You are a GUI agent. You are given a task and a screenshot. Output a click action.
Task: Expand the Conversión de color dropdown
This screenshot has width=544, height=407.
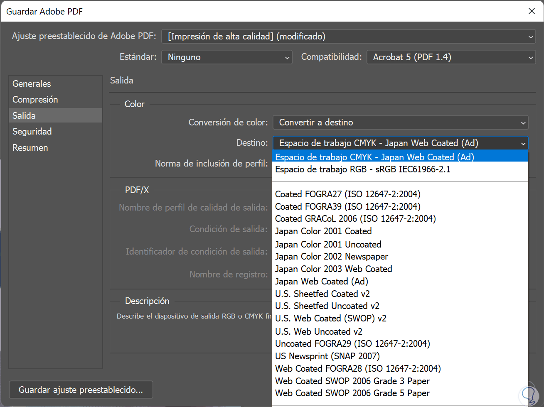(400, 123)
